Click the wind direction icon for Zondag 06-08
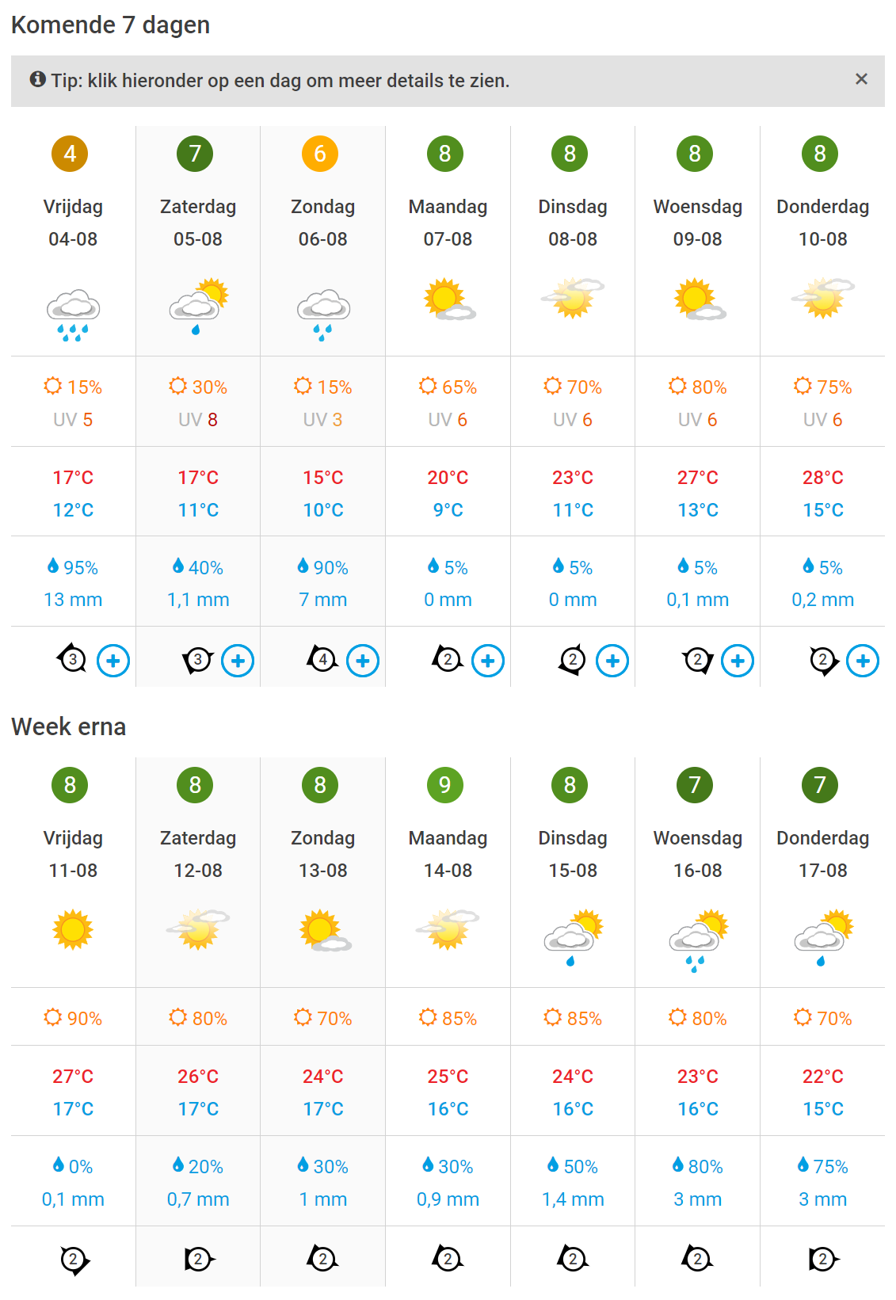 coord(322,659)
